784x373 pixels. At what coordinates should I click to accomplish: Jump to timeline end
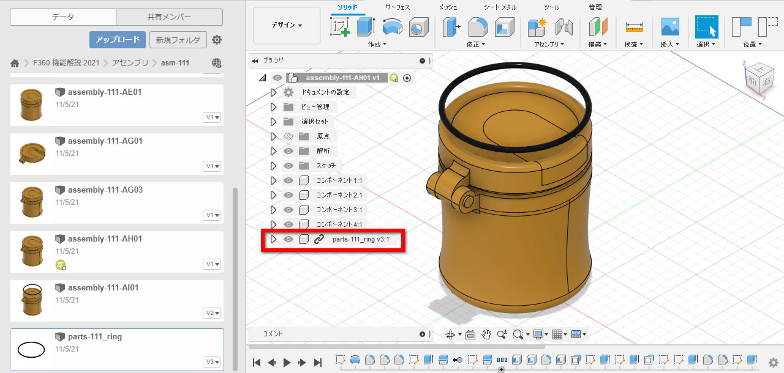(x=318, y=363)
